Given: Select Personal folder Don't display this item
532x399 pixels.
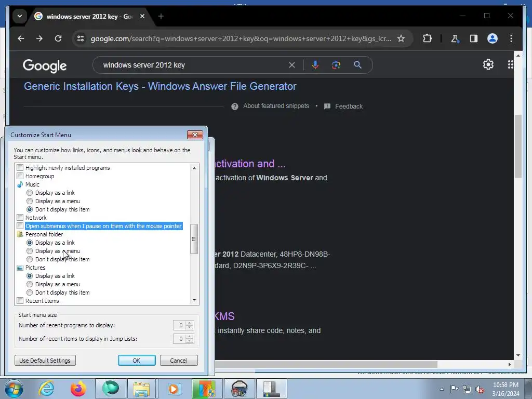Looking at the screenshot, I should click(x=30, y=259).
